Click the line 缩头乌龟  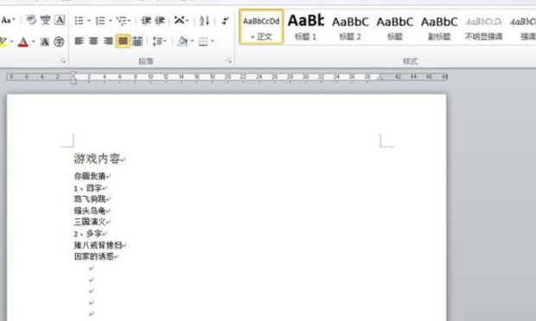click(90, 211)
